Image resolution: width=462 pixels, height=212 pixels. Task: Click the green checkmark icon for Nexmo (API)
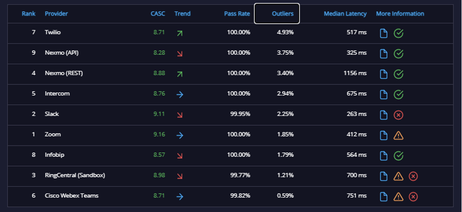click(398, 54)
